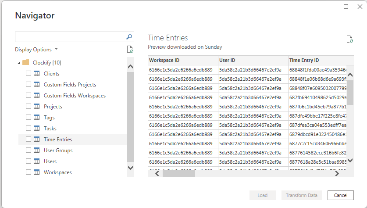Select the Time Entries tree label
367x208 pixels.
(x=58, y=140)
